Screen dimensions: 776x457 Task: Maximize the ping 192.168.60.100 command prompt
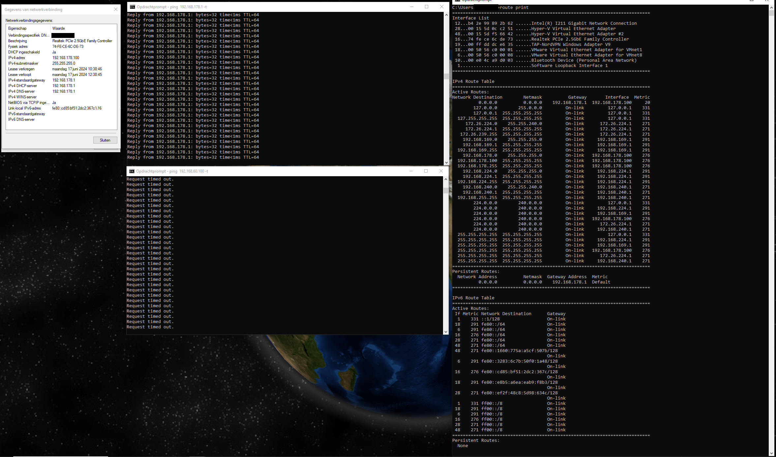coord(426,171)
